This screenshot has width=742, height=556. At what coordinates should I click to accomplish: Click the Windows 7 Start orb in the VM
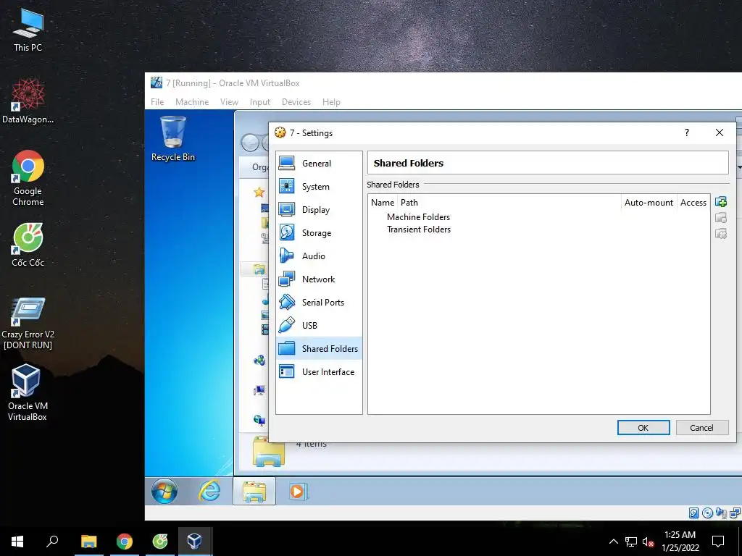pyautogui.click(x=164, y=491)
